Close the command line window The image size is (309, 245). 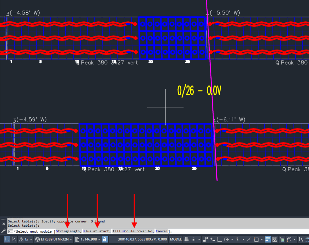(4, 224)
